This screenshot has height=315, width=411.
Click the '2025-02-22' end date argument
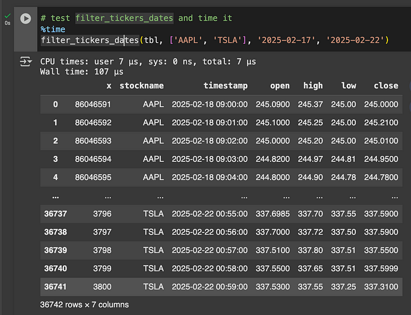pyautogui.click(x=355, y=40)
